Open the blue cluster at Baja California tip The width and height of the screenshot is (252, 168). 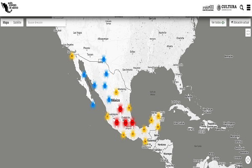pos(93,105)
